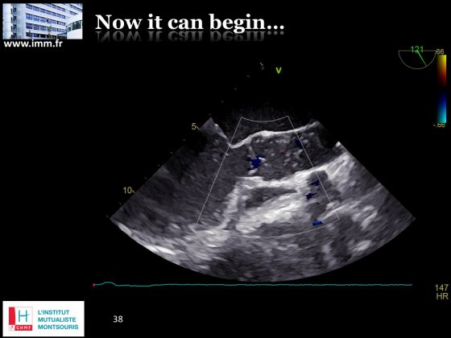Select the probe angle indicator showing 121
The image size is (451, 338).
click(417, 58)
